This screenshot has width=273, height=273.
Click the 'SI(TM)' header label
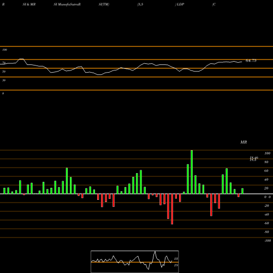104,4
